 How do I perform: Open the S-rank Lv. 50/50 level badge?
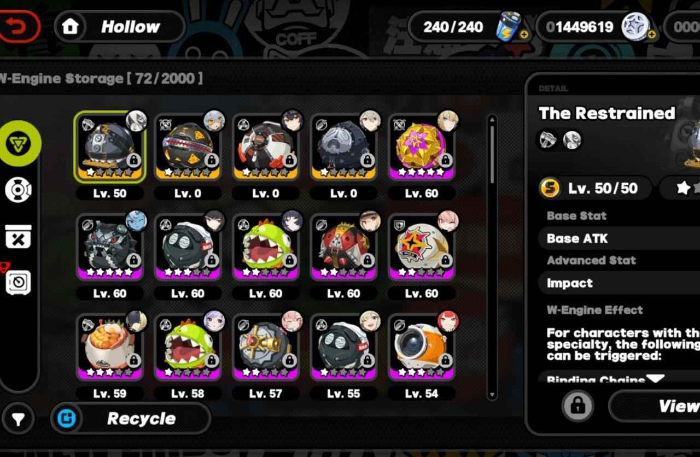tap(594, 188)
